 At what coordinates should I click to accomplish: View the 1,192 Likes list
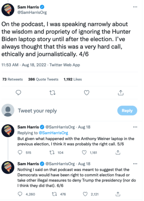pyautogui.click(x=73, y=79)
